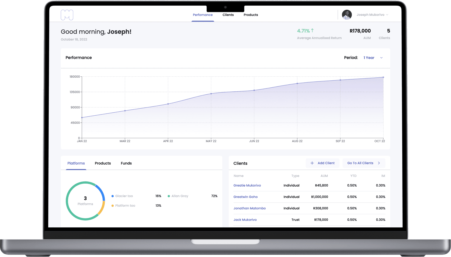Click the October 18, 2022 date text
Viewport: 451px width, 257px height.
tap(74, 40)
